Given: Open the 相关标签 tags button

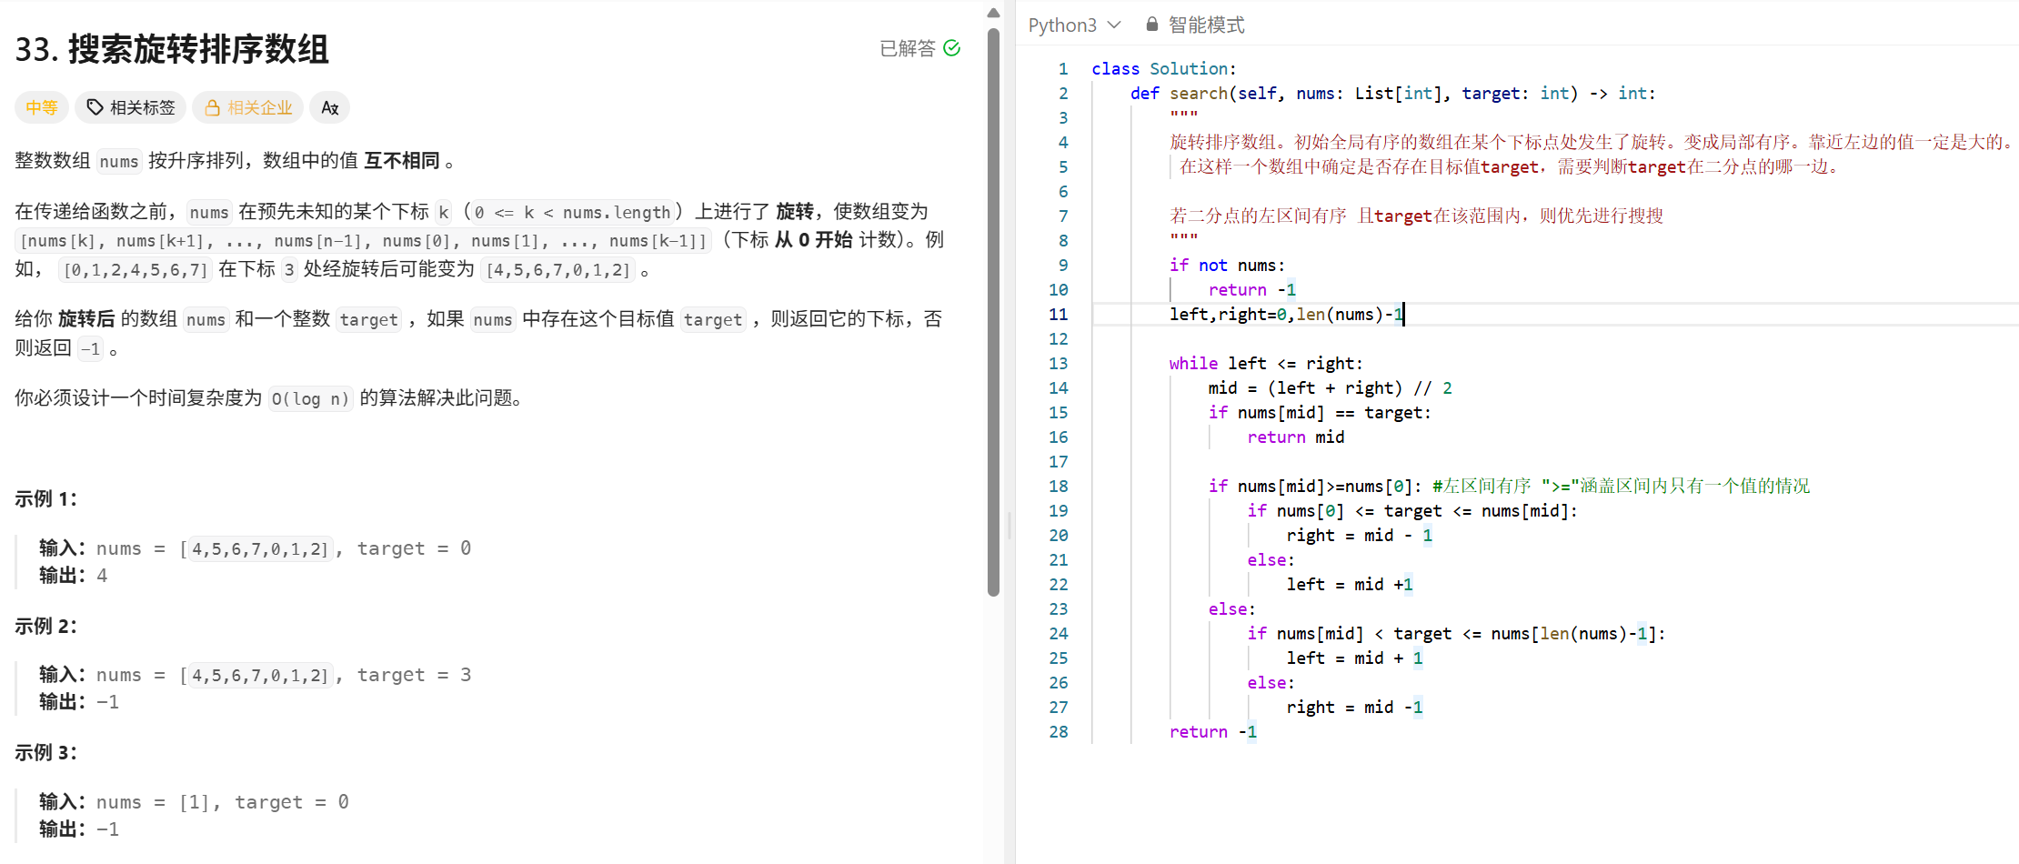Looking at the screenshot, I should tap(130, 107).
